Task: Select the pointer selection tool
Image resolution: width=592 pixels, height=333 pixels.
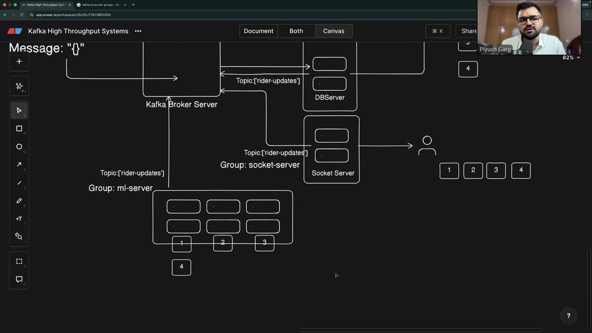Action: (19, 111)
